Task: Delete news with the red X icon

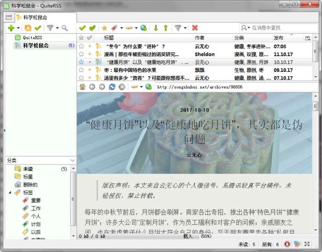Action: [x=195, y=28]
